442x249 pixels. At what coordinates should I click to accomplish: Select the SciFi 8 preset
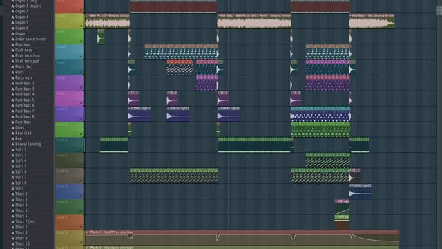point(21,183)
